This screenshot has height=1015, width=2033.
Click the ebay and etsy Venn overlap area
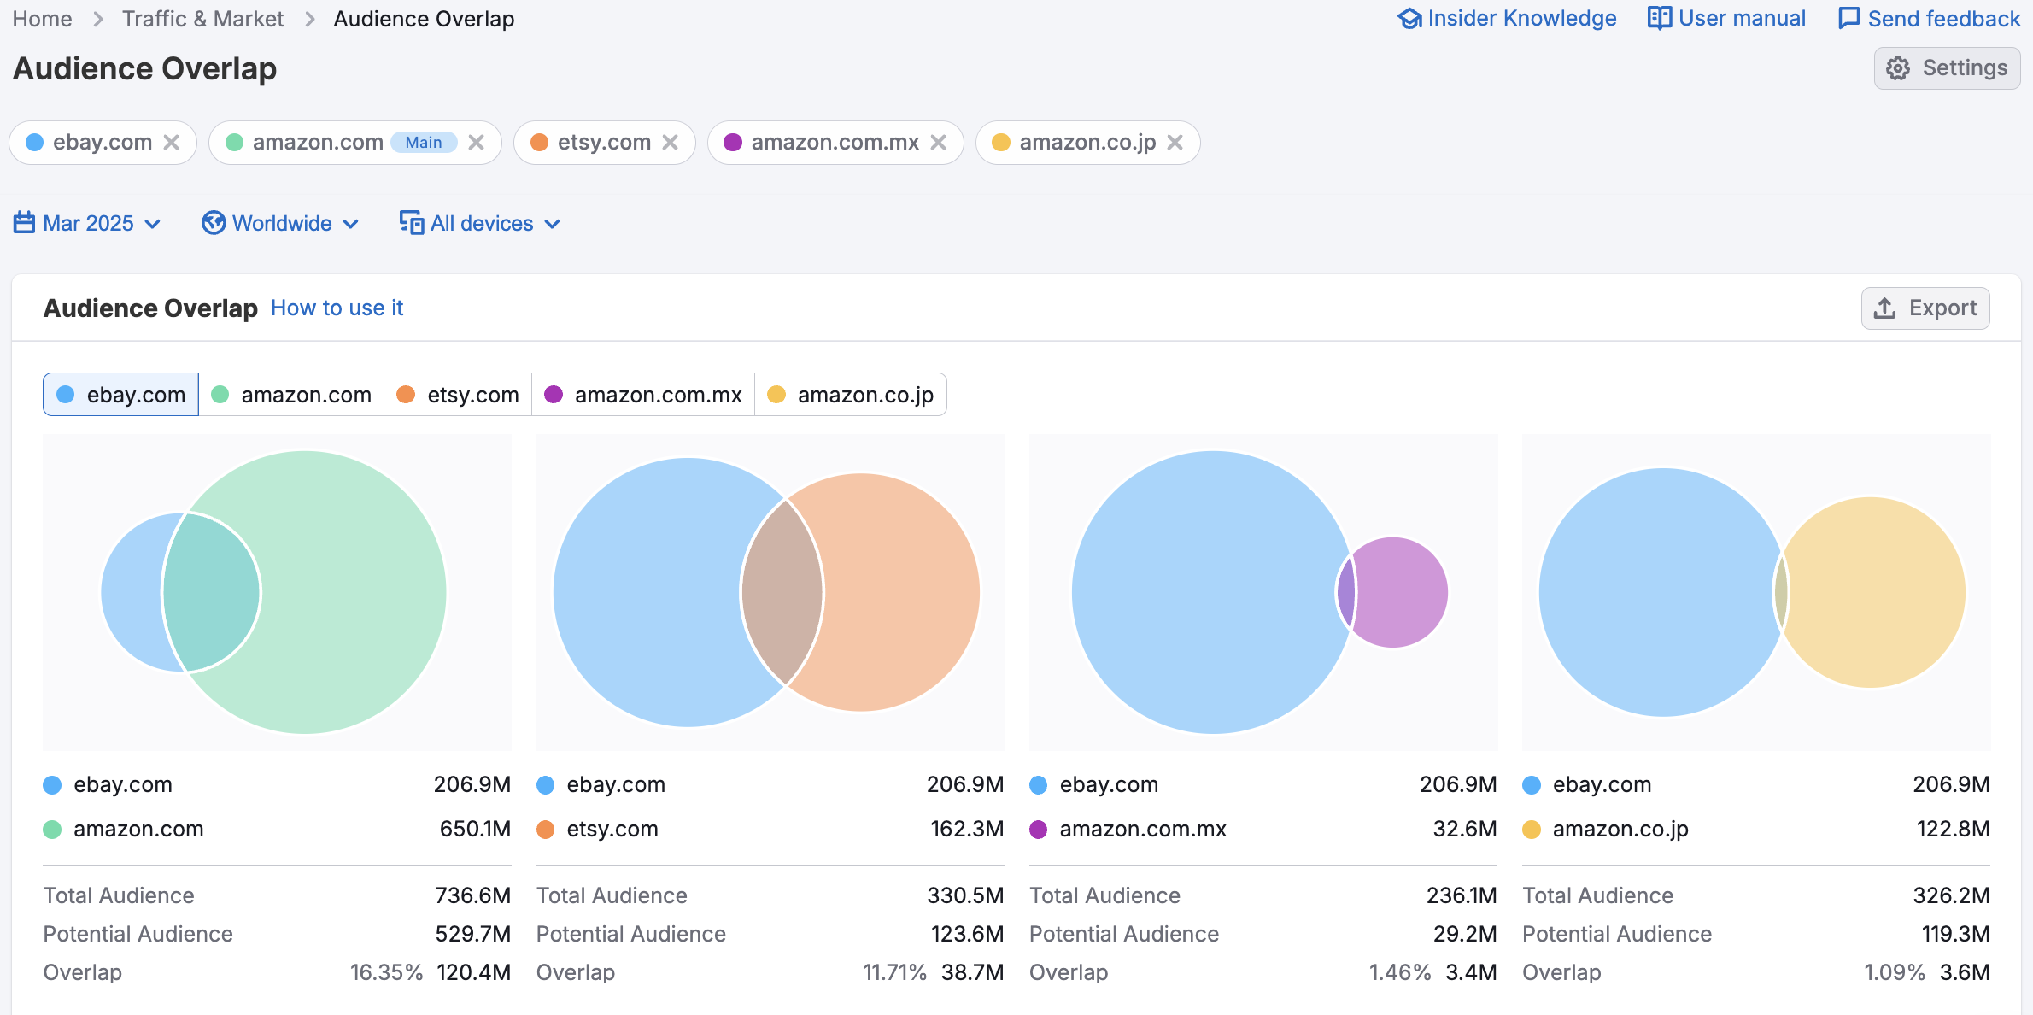(782, 593)
